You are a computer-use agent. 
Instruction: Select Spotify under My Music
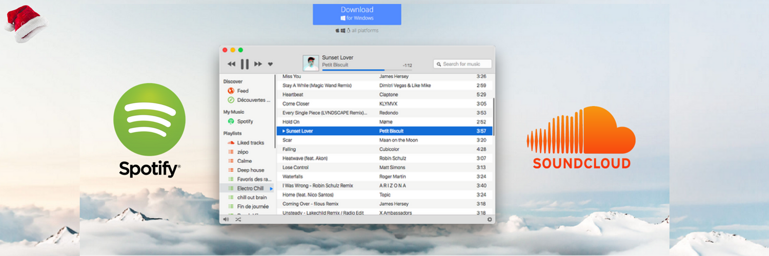[240, 121]
